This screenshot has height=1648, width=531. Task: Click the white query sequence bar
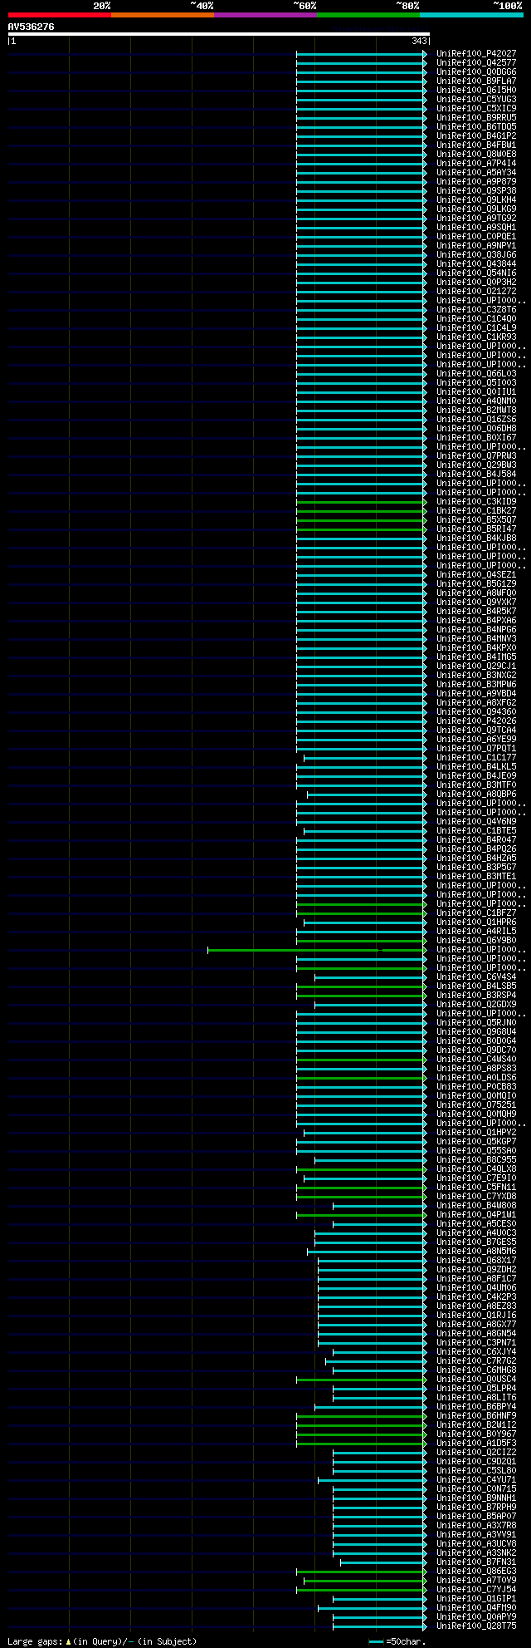pyautogui.click(x=219, y=34)
